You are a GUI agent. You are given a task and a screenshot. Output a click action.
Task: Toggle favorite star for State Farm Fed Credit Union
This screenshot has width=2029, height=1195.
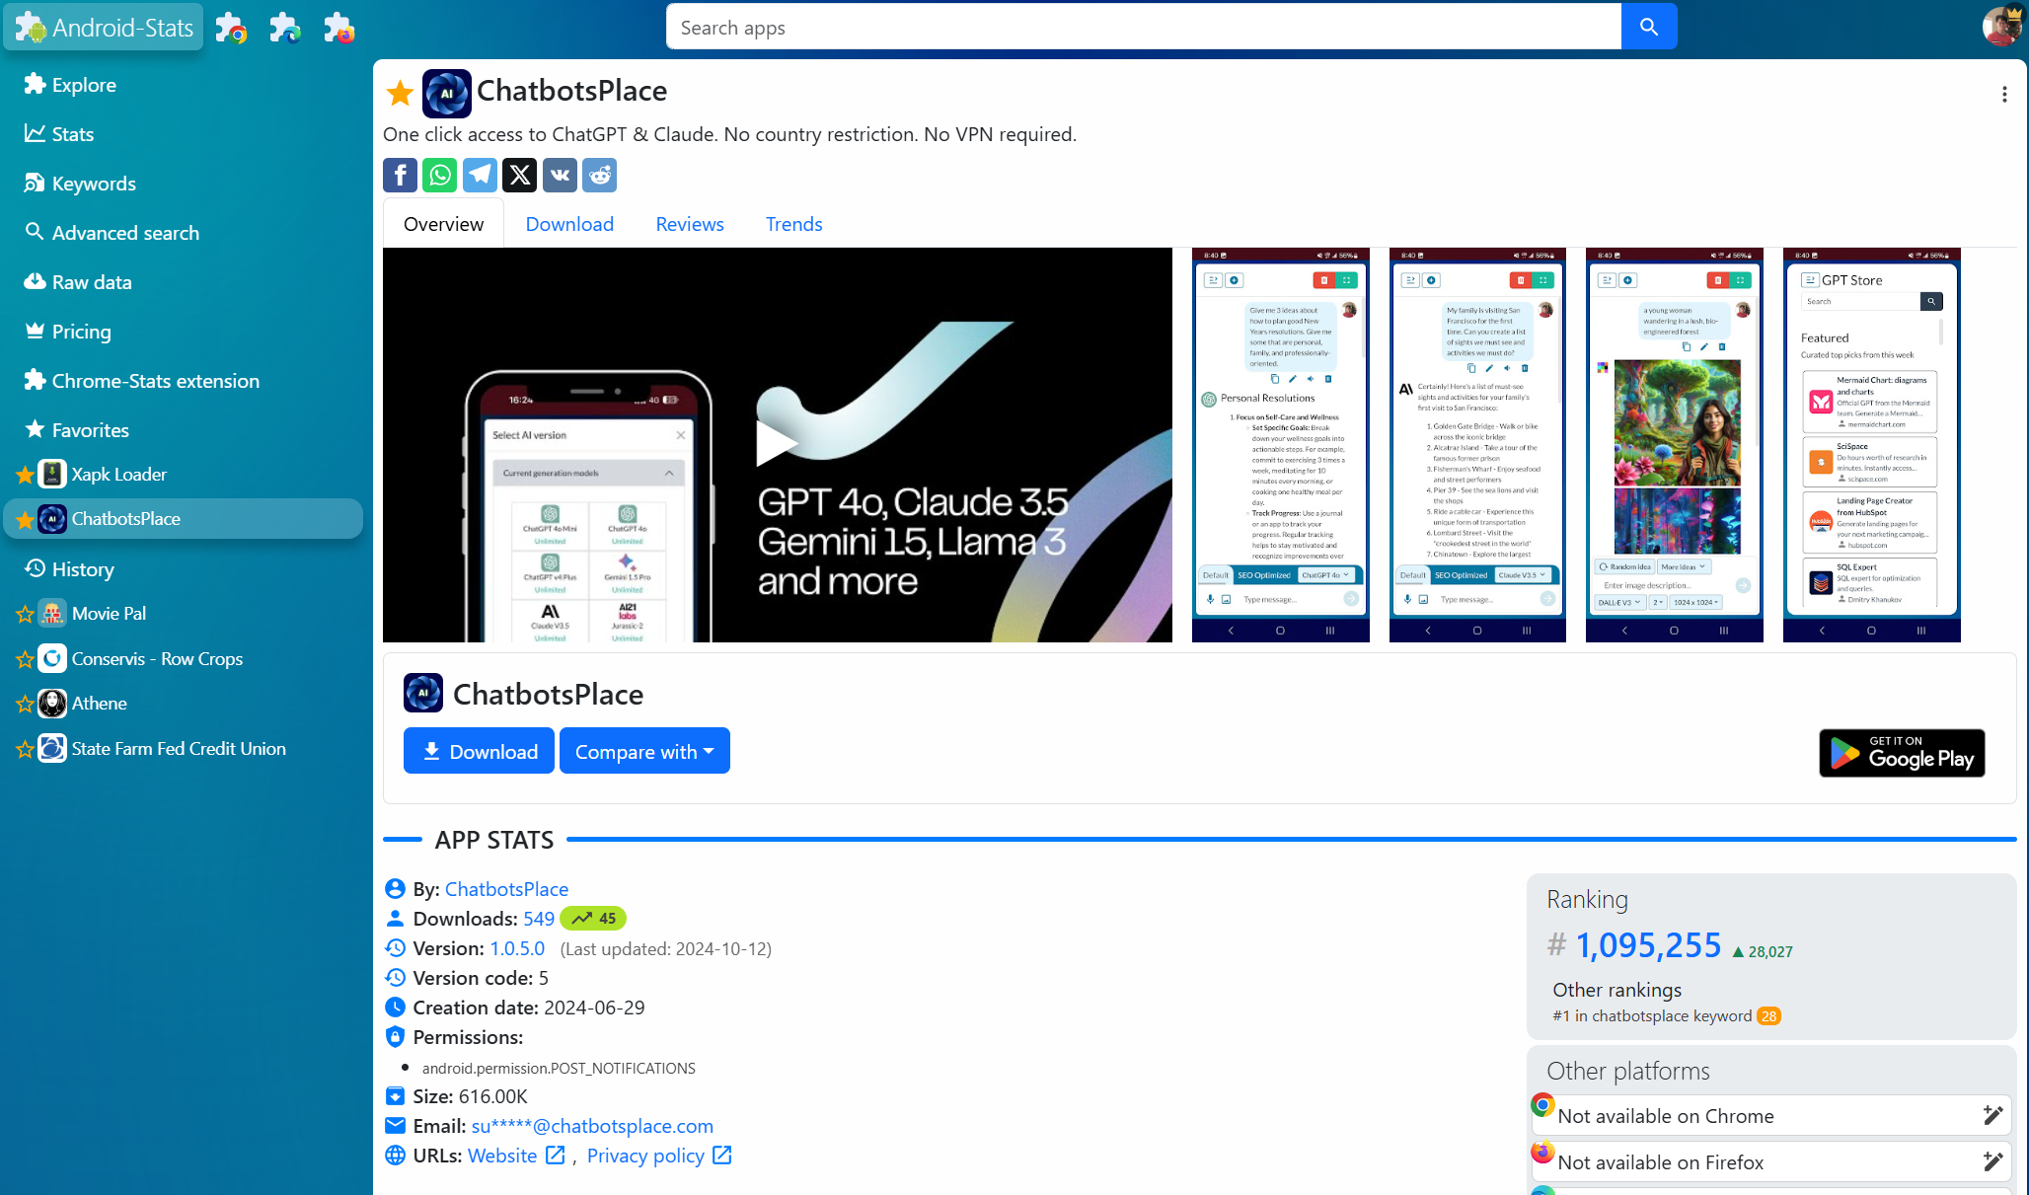[25, 749]
